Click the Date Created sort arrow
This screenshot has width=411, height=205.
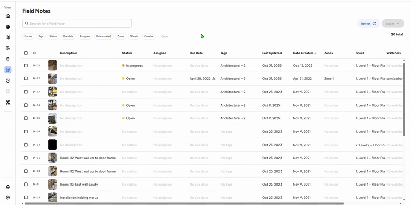point(315,53)
